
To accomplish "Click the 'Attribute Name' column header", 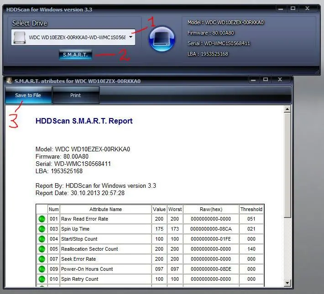I will pos(105,209).
